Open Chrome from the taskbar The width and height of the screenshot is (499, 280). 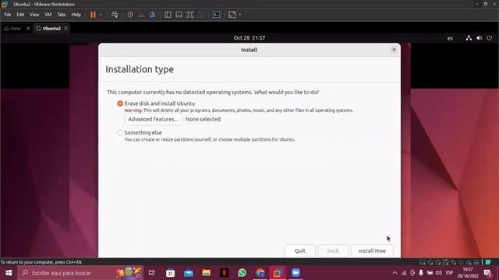tap(260, 273)
